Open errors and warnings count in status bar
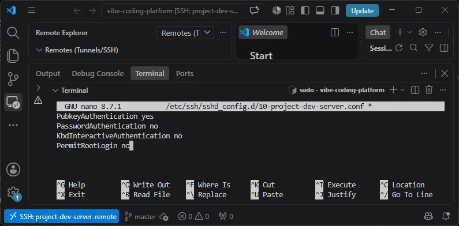 point(193,217)
